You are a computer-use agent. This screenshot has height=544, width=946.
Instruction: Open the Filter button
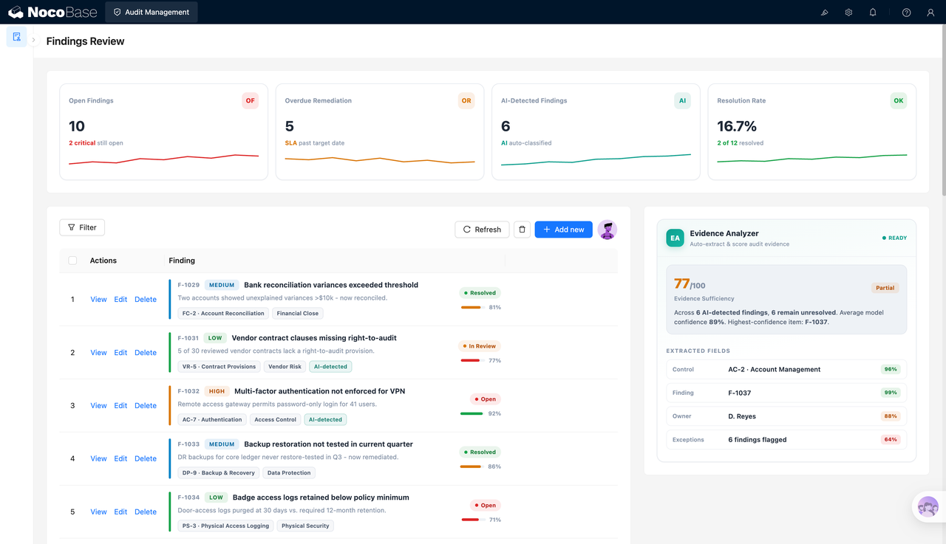[82, 227]
